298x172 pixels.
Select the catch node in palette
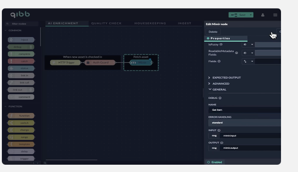21,61
